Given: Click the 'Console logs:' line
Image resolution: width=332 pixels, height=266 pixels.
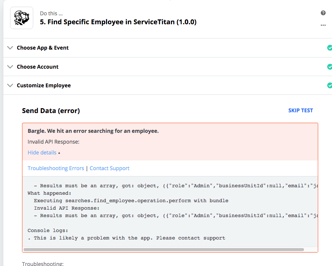Looking at the screenshot, I should [x=48, y=231].
